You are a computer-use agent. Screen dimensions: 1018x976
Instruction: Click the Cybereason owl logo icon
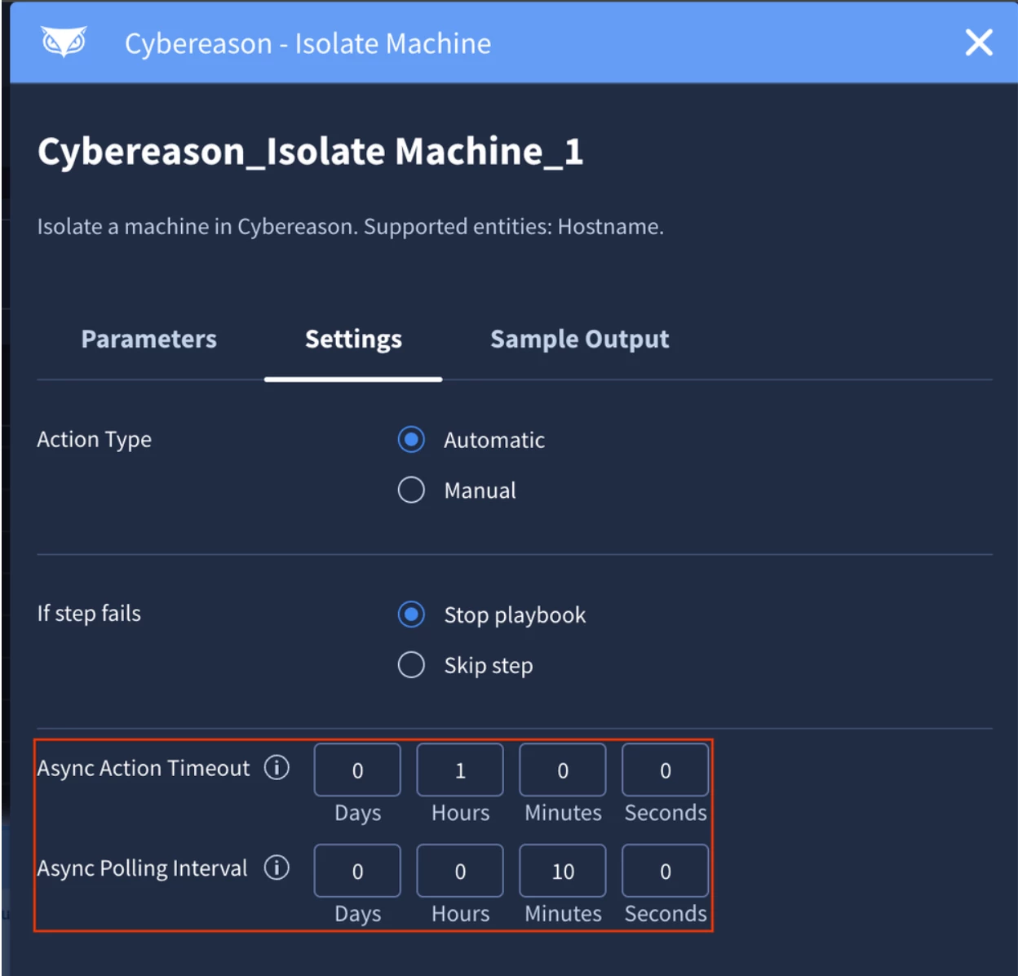[64, 42]
